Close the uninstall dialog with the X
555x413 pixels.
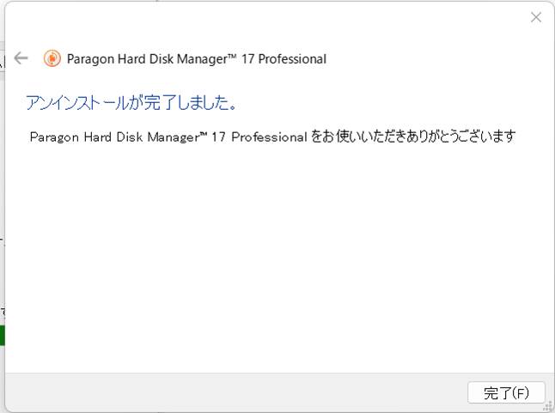[x=536, y=17]
